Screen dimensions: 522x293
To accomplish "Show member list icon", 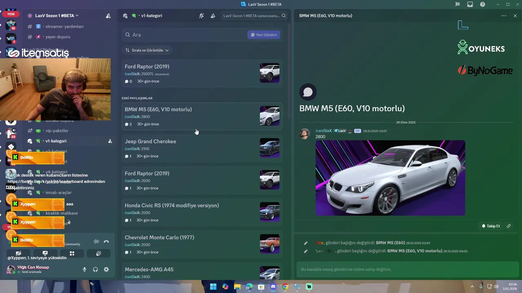I will [x=213, y=16].
